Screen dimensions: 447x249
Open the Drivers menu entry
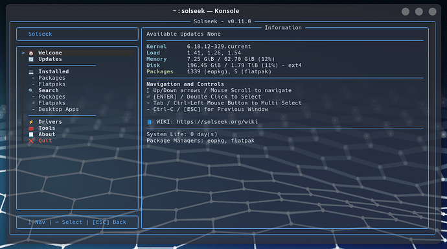click(50, 122)
